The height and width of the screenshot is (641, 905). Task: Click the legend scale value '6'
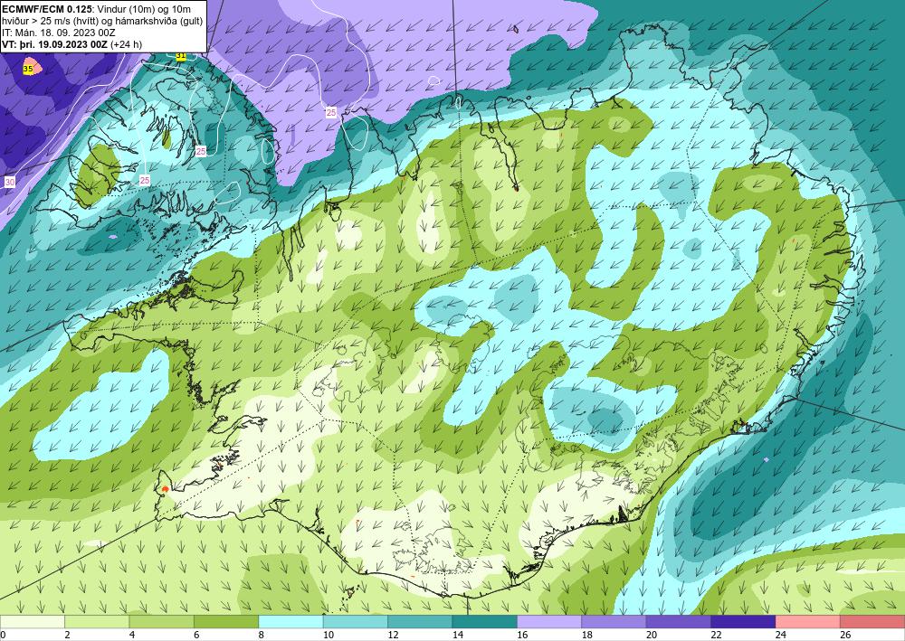pyautogui.click(x=196, y=635)
